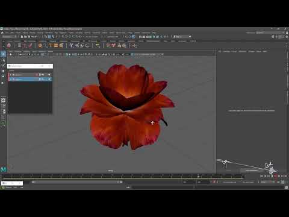Open the File menu
289x217 pixels.
coord(7,33)
